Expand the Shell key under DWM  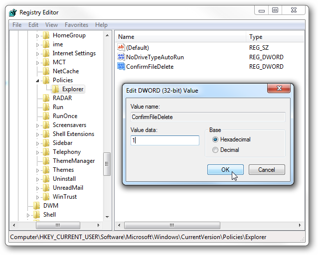click(28, 215)
